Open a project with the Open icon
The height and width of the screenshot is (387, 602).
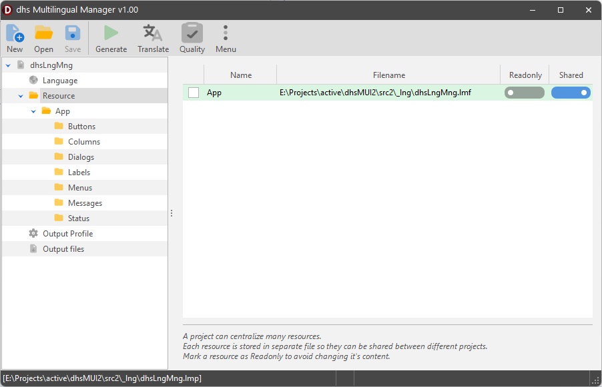(x=43, y=33)
